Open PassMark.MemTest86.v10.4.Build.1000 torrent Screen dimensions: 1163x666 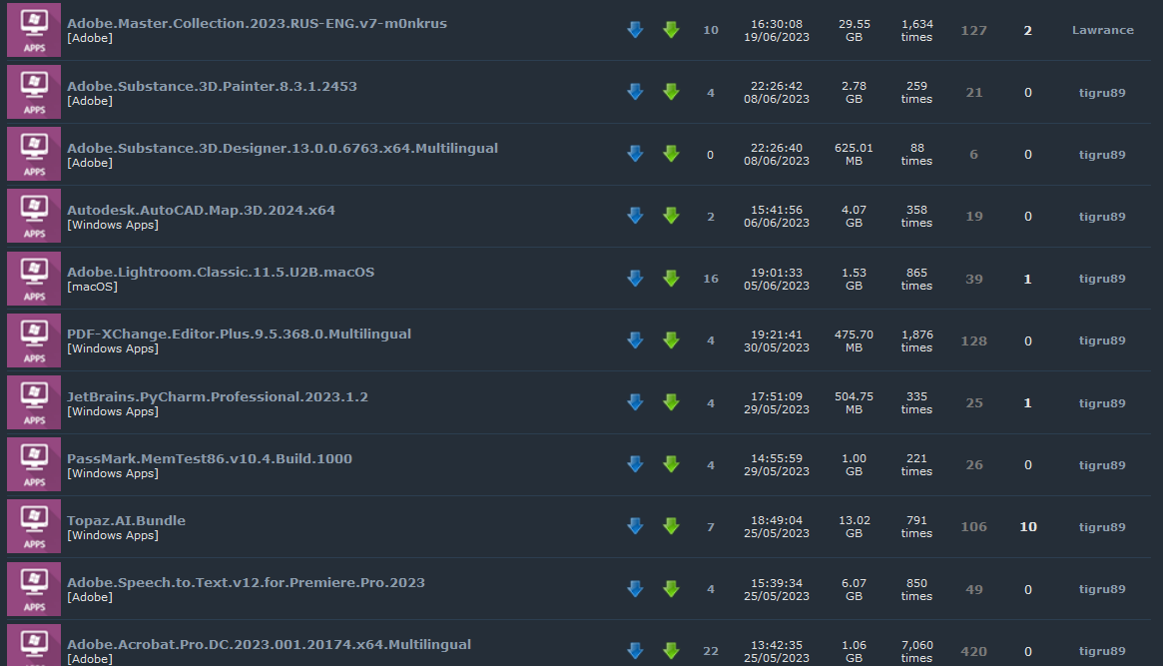click(210, 458)
